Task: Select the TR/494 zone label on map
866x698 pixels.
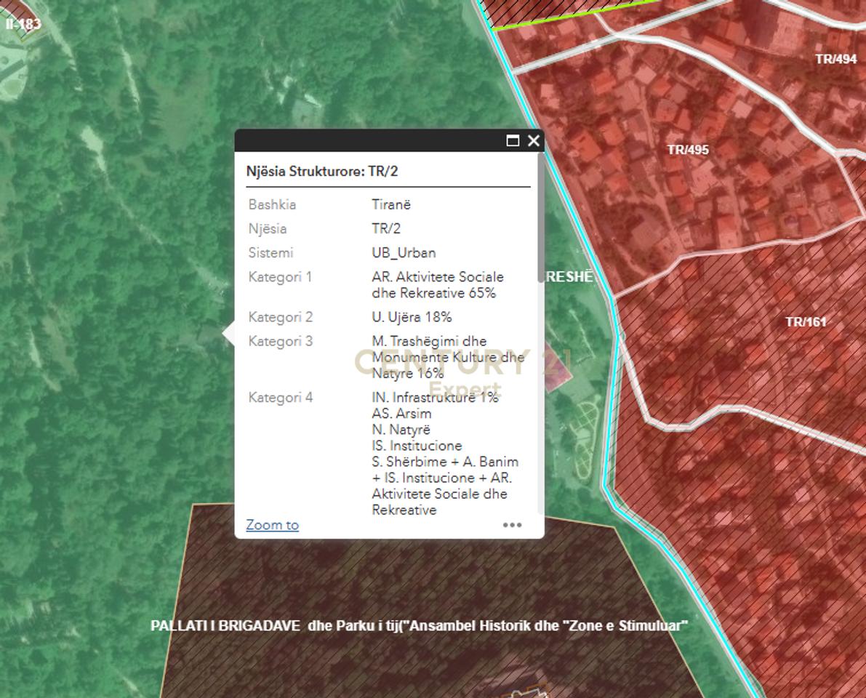Action: (835, 59)
